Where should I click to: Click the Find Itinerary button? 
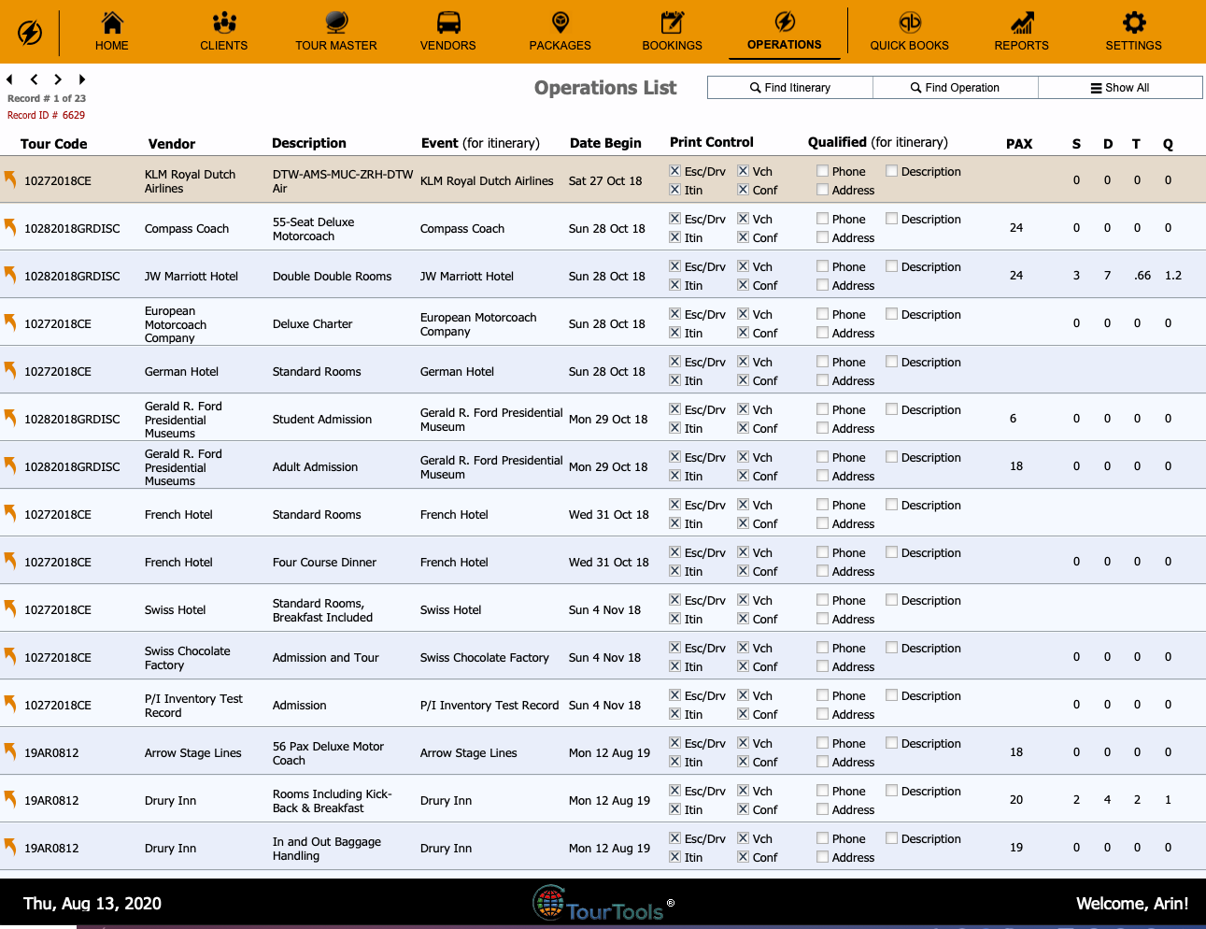click(790, 87)
